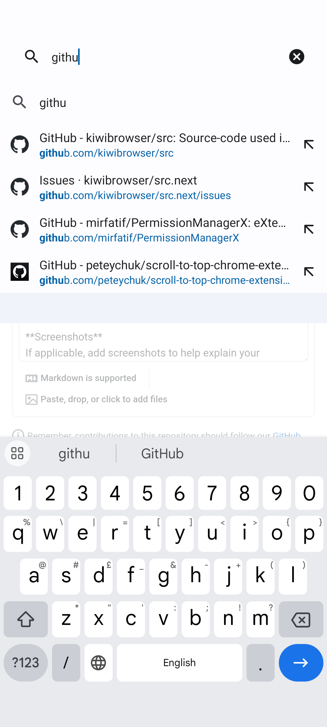Tap the Markdown is supported badge

pos(82,378)
